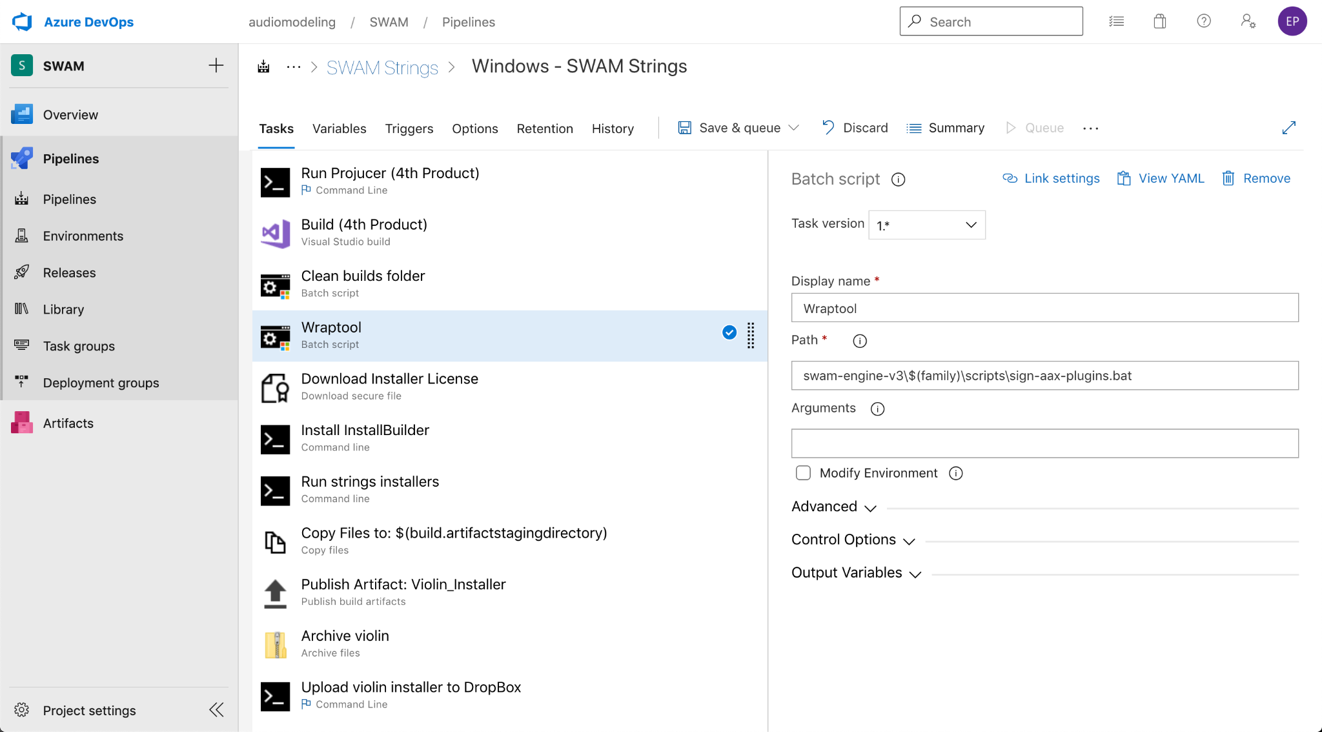This screenshot has width=1322, height=732.
Task: Click the Deployment groups icon in sidebar
Action: 22,381
